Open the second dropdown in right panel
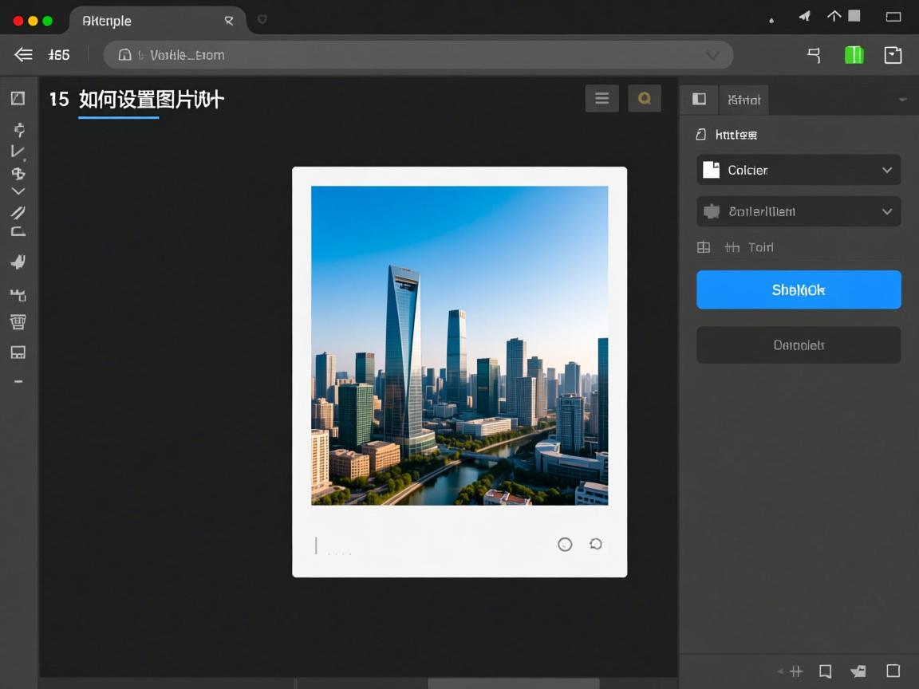Screen dimensions: 919x689 click(x=799, y=211)
